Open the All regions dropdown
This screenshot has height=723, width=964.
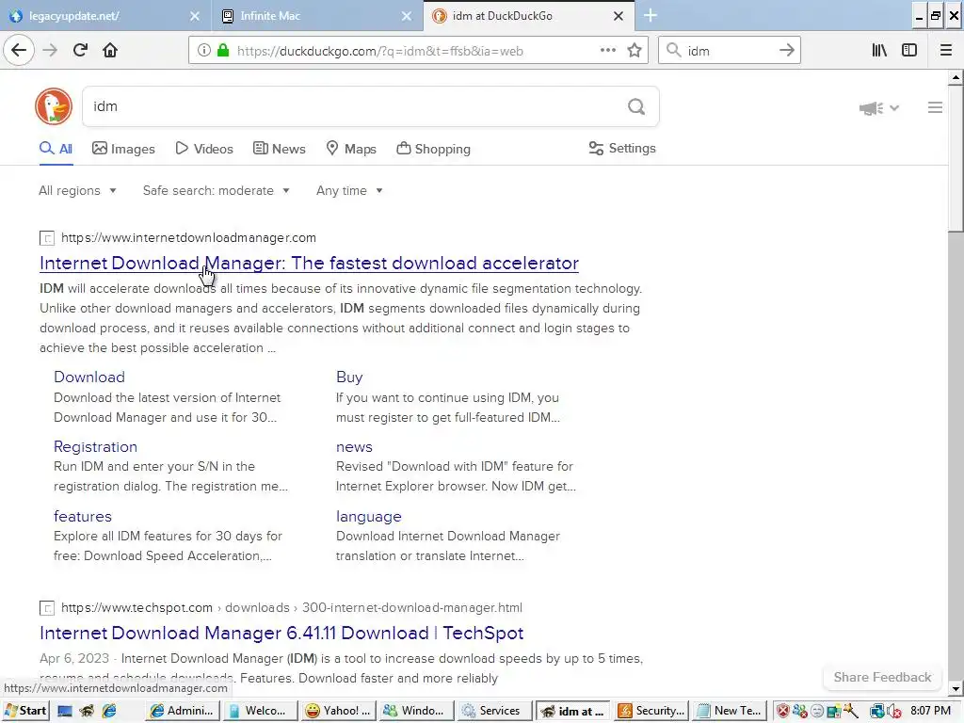click(77, 190)
